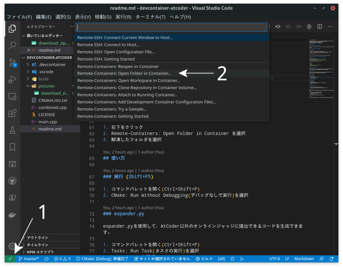Change file encoding UTF-8
Viewport: 343px width, 268px height.
tap(274, 259)
